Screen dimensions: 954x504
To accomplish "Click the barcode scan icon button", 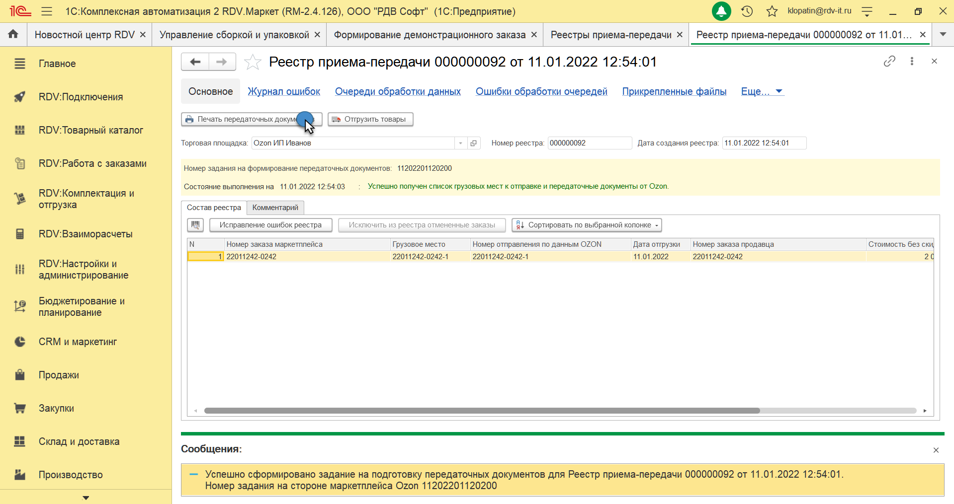I will pos(196,225).
